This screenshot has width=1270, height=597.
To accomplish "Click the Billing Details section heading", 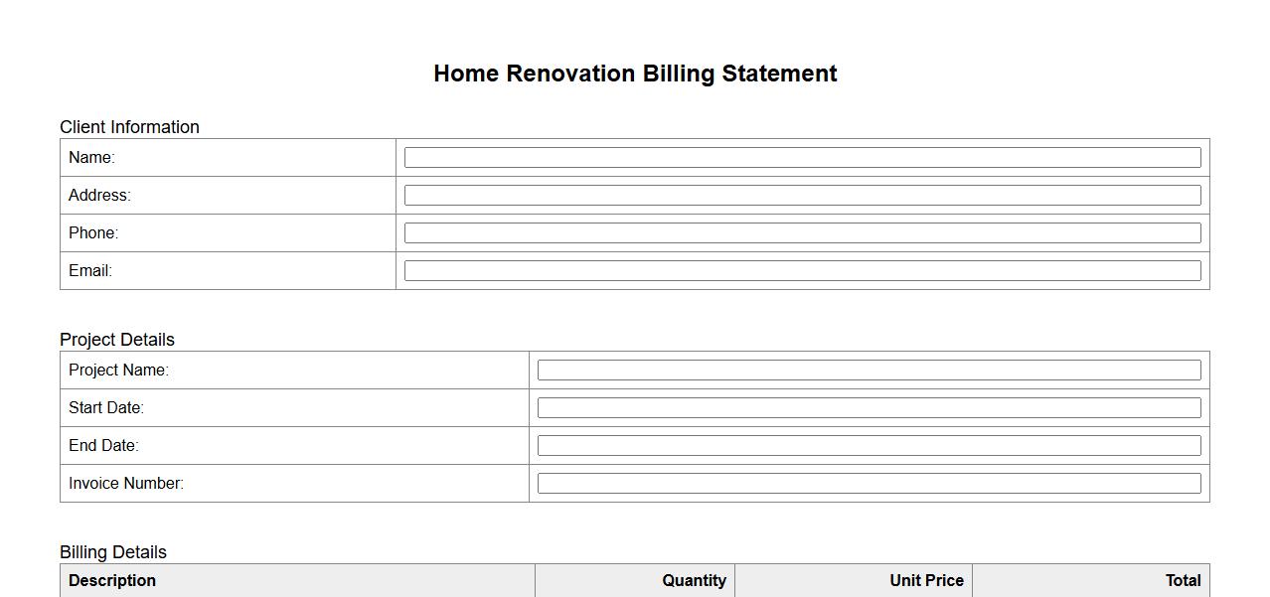I will click(113, 552).
